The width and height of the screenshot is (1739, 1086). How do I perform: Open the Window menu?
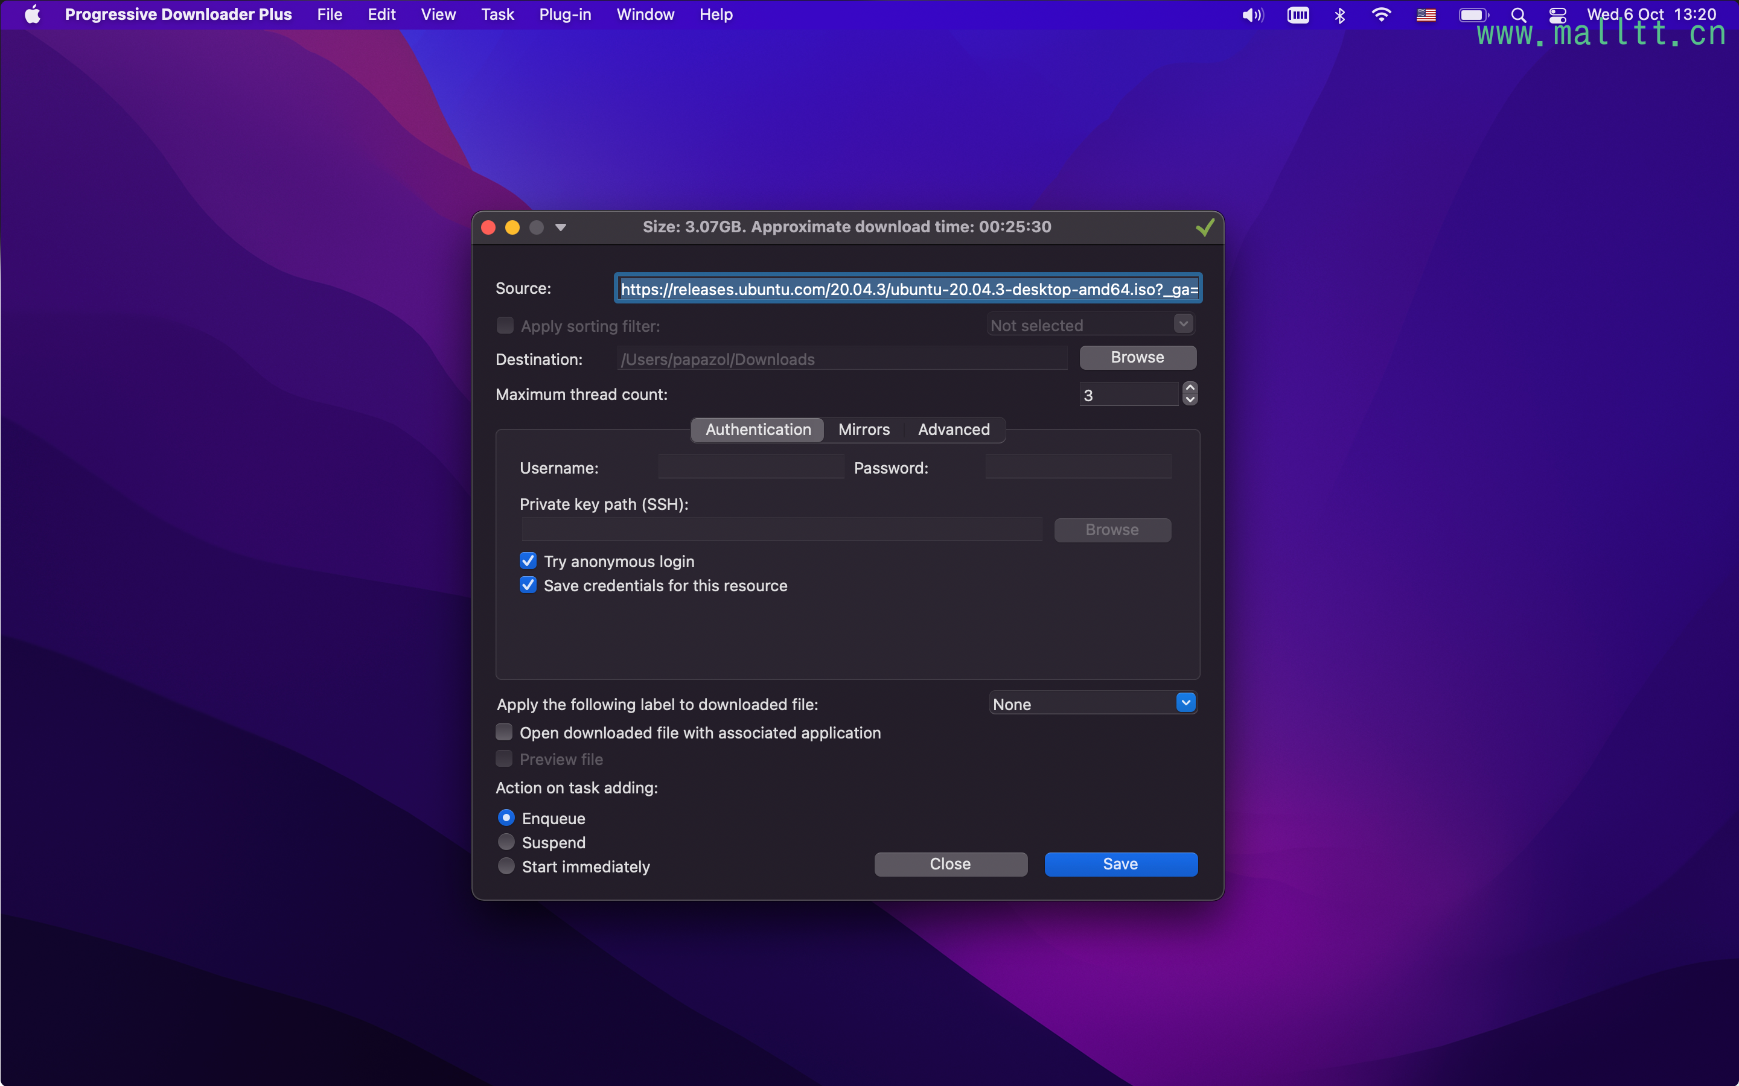tap(645, 14)
